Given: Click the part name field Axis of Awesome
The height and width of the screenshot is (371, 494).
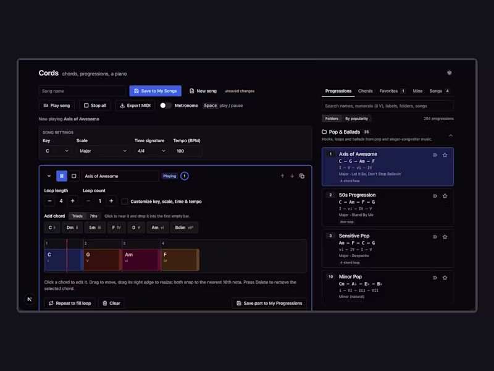Looking at the screenshot, I should 120,176.
